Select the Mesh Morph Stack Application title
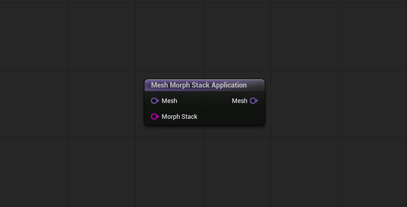The image size is (407, 207). 199,85
